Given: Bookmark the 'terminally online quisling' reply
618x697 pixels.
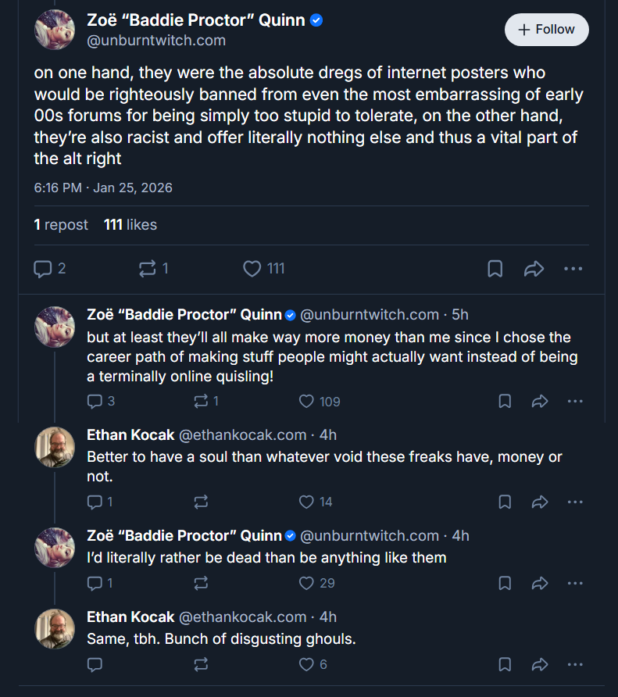Looking at the screenshot, I should click(505, 401).
